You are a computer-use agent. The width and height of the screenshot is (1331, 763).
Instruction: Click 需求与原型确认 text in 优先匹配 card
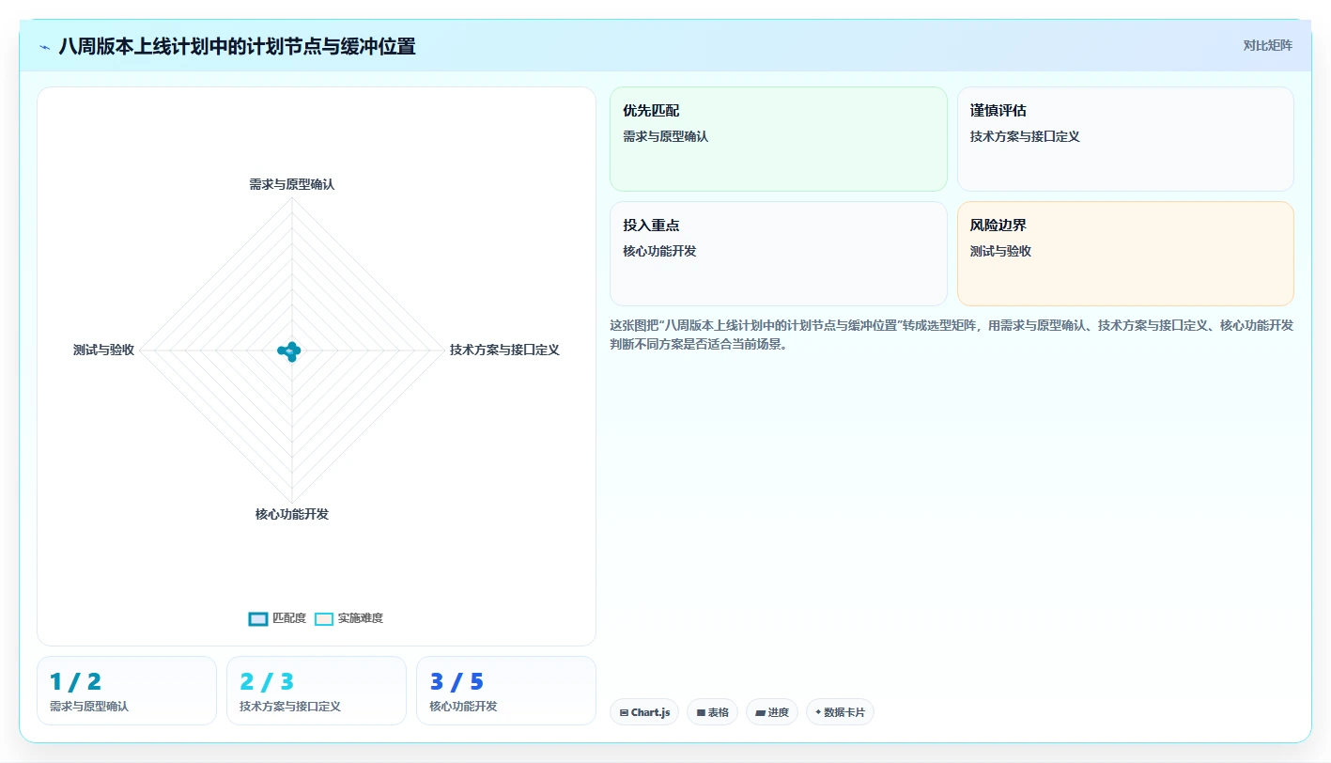tap(666, 136)
